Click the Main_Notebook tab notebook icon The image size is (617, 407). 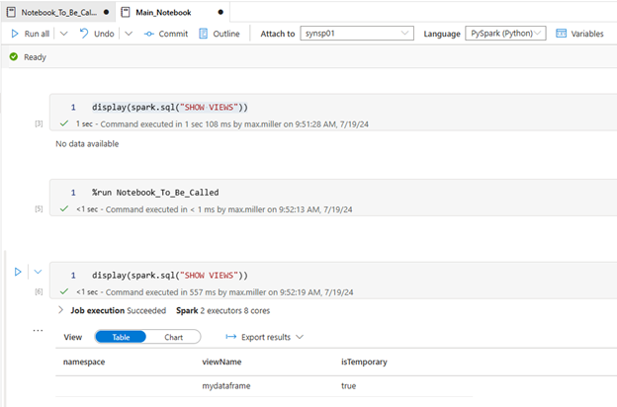pos(126,12)
